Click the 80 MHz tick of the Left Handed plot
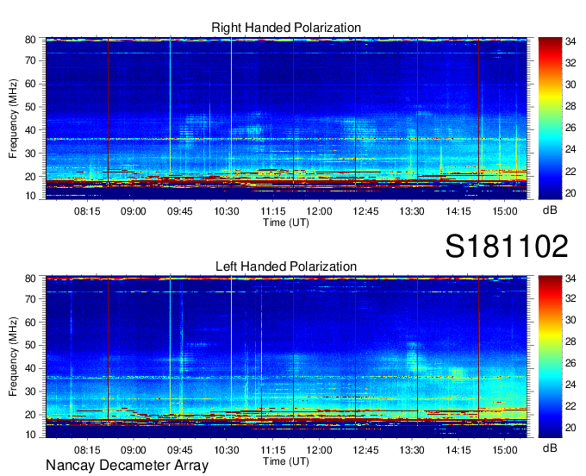Image resolution: width=586 pixels, height=476 pixels. pos(30,279)
